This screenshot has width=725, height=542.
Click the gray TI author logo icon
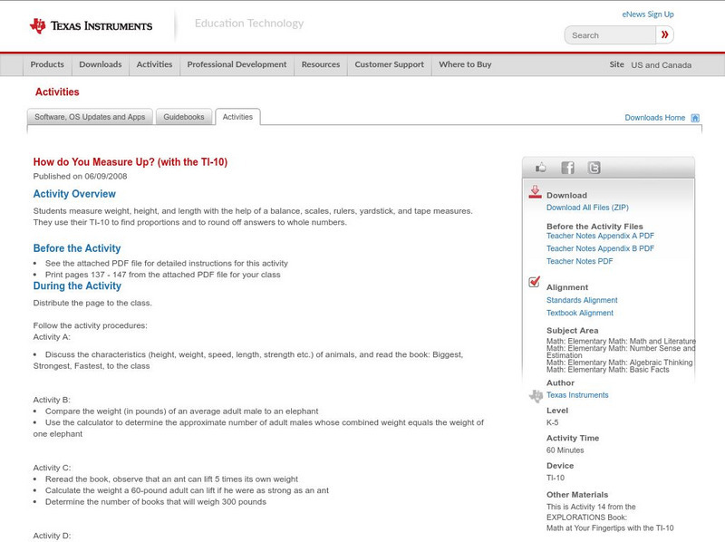tap(536, 396)
